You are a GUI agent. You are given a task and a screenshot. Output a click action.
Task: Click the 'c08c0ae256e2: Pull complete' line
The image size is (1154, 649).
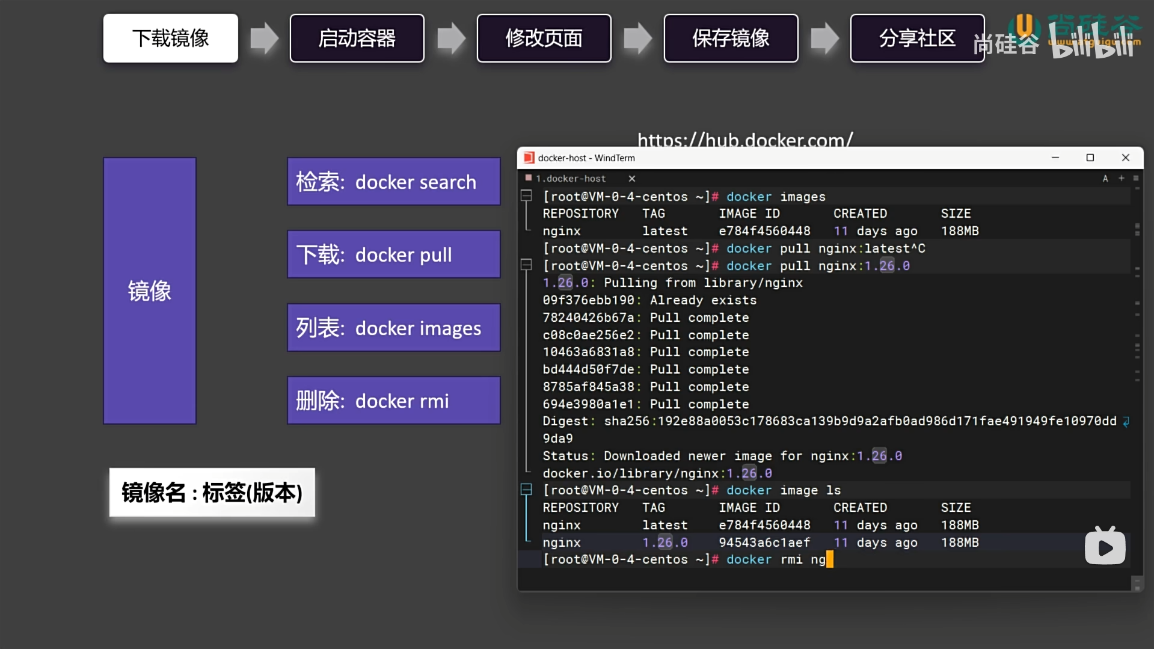(x=646, y=335)
